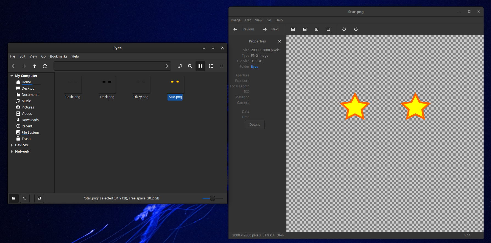Open Eyes folder link in Properties
This screenshot has width=491, height=243.
[255, 67]
